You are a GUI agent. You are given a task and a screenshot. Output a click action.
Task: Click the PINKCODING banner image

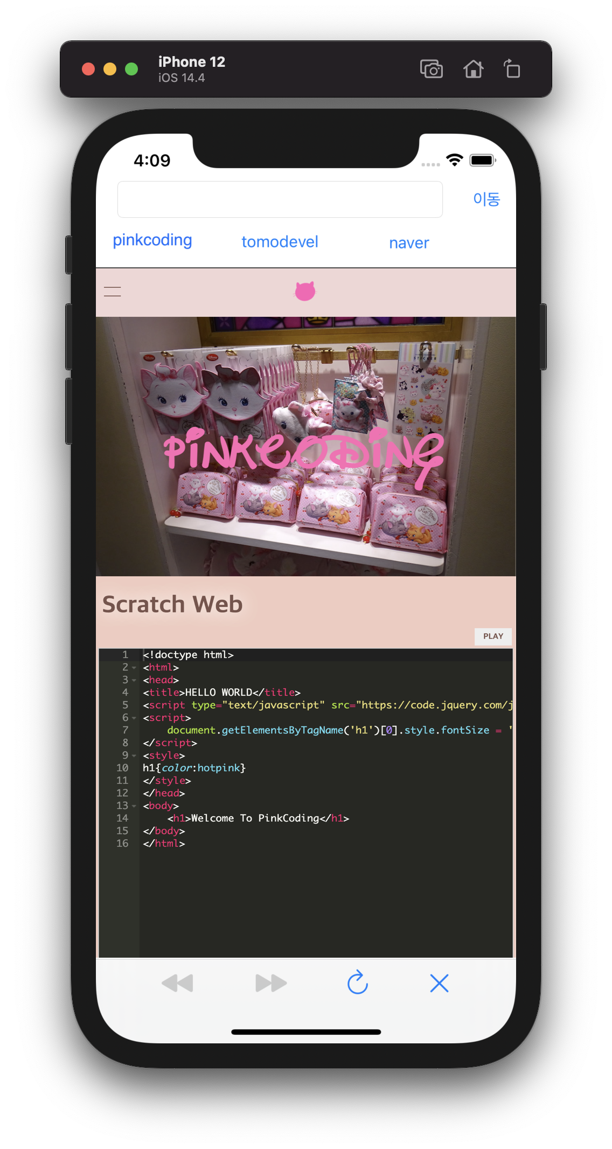tap(305, 446)
